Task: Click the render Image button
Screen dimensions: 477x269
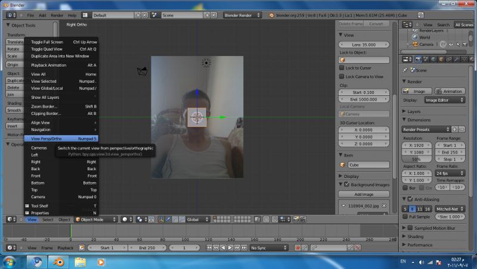Action: pos(416,91)
